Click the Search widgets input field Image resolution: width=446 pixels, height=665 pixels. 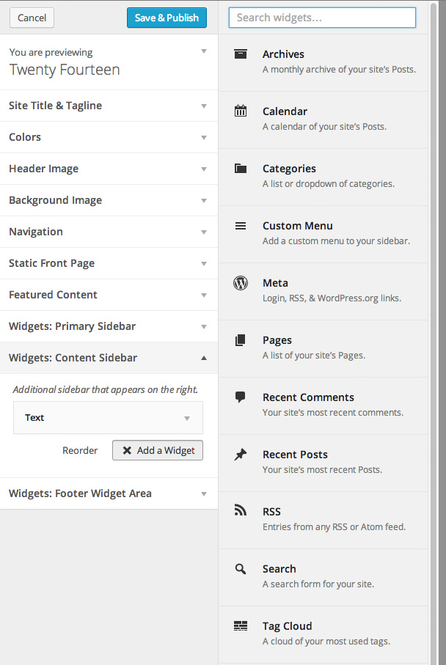(321, 17)
